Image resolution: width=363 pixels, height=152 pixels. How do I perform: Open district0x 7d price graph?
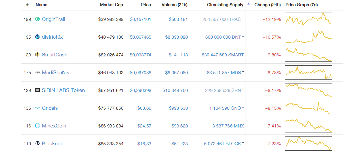click(x=309, y=37)
